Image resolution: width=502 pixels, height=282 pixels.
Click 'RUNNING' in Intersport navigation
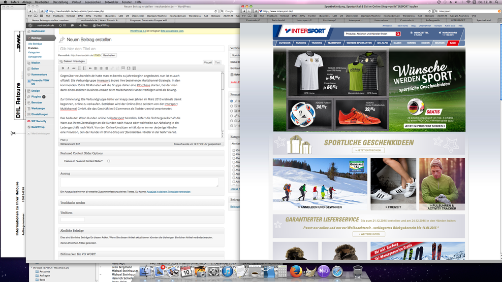[301, 43]
